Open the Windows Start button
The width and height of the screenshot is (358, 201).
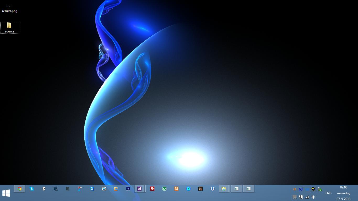click(x=6, y=193)
